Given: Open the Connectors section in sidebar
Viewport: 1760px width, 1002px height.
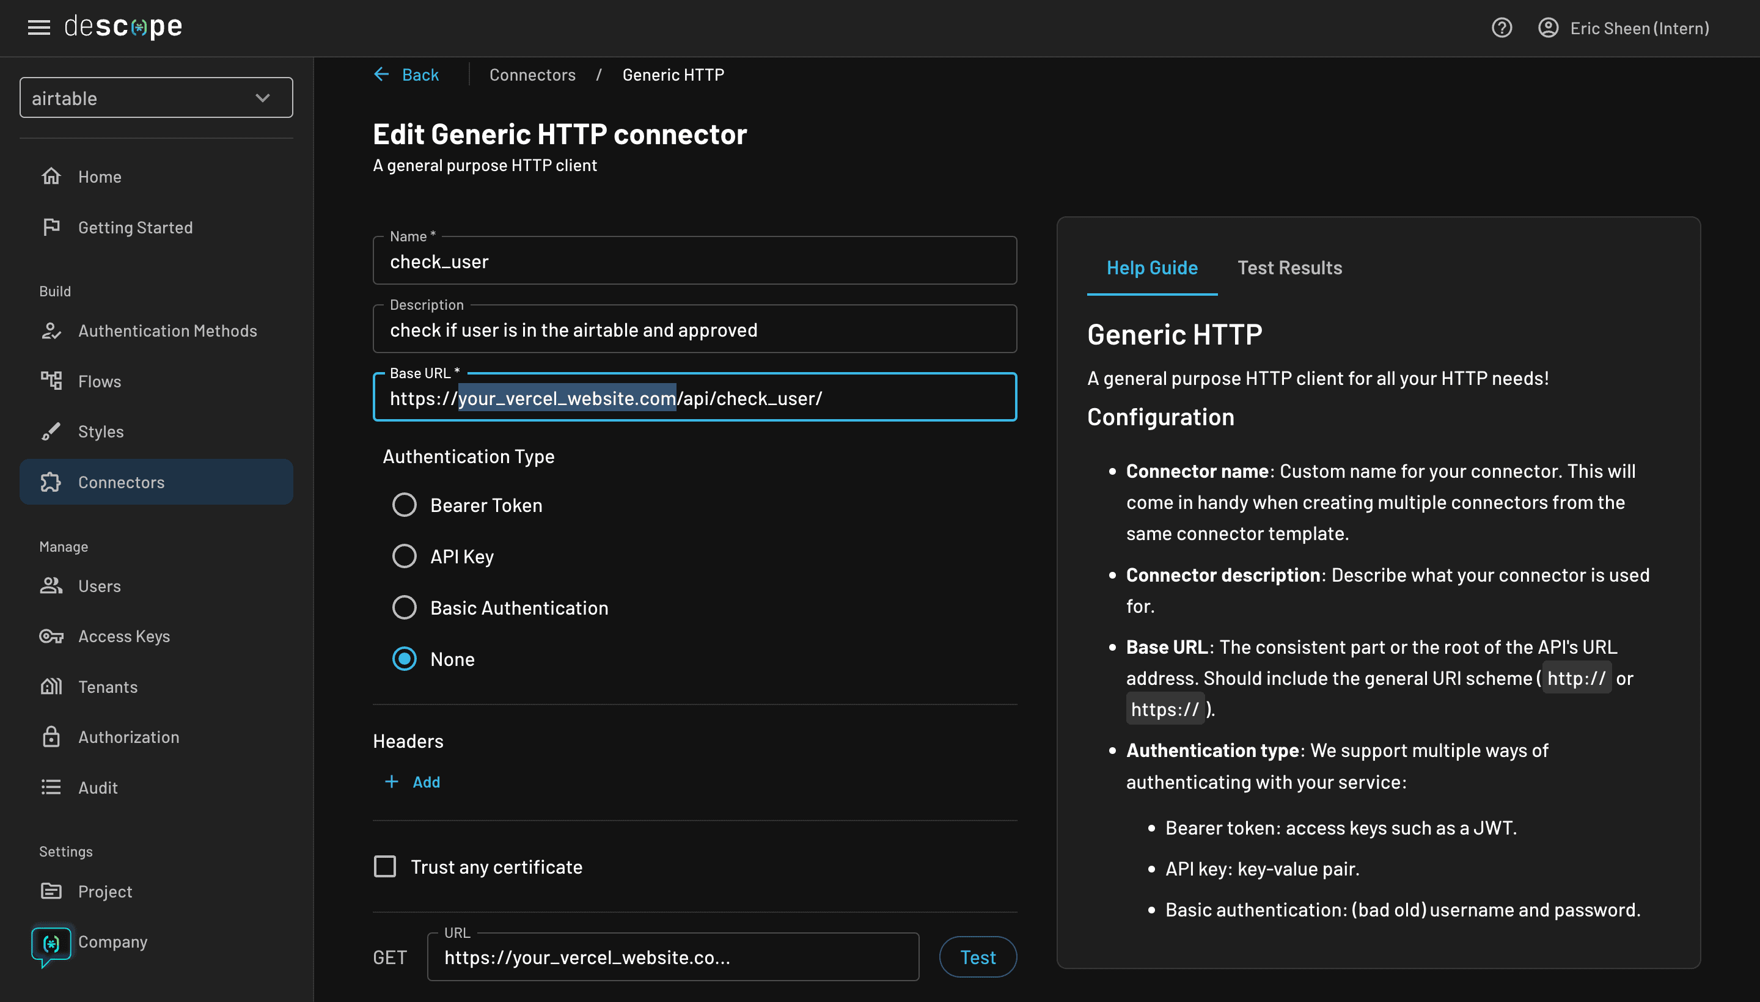Looking at the screenshot, I should coord(120,481).
